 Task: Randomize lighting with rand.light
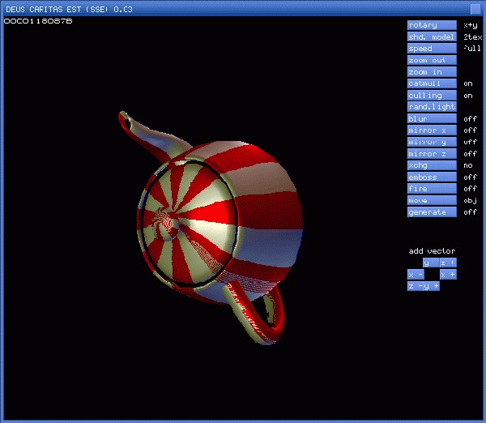point(431,107)
